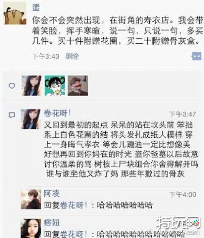Tap 阿凌's 哈哈哈 reply comment
The image size is (204, 238).
coord(98,205)
